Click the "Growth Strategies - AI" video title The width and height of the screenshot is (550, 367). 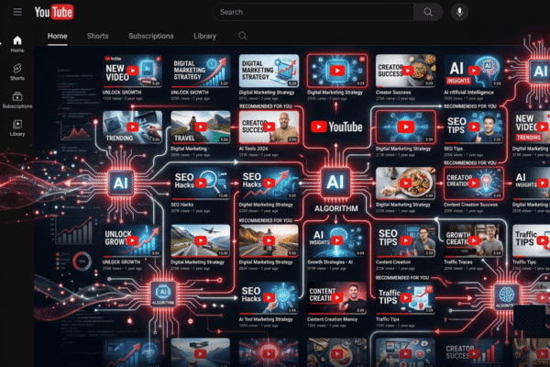click(330, 262)
